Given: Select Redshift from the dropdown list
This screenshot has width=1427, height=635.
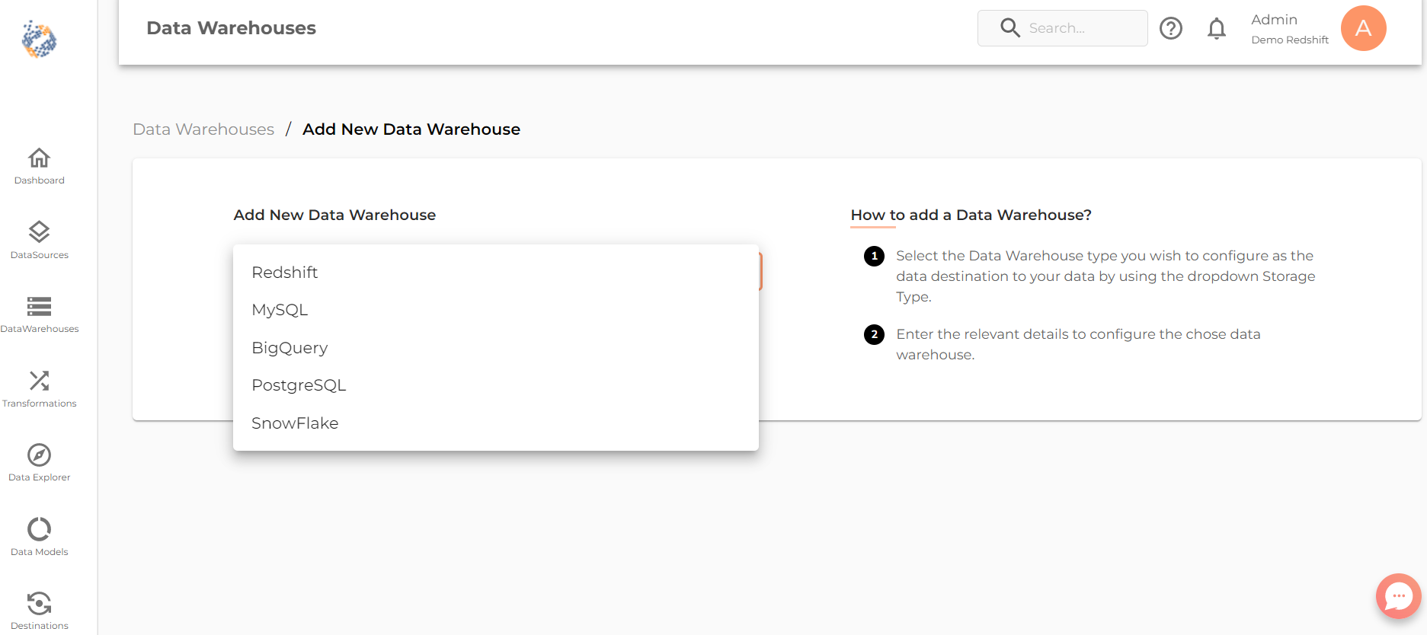Looking at the screenshot, I should click(x=496, y=273).
